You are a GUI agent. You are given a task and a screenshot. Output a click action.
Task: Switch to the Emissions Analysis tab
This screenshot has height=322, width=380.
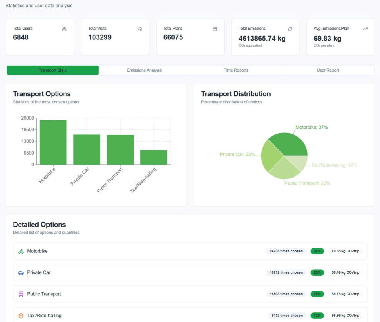pos(144,70)
